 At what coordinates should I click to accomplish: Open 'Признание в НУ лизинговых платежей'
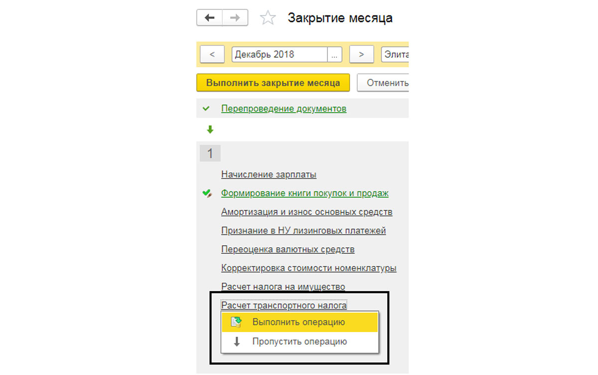click(303, 231)
